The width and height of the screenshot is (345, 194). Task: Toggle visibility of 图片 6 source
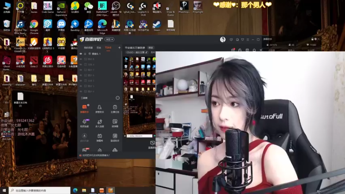[81, 75]
